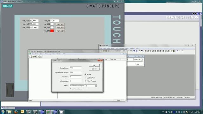The image size is (203, 114).
Task: Open Server menu in OPC Test Client
Action: (x=37, y=54)
